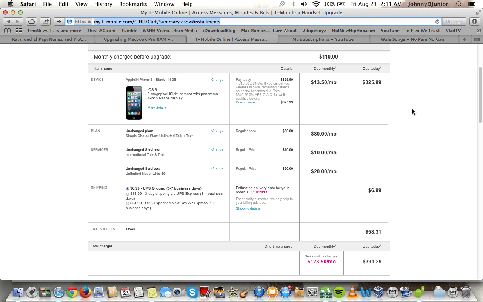
Task: Open the More details link under iPhone
Action: pyautogui.click(x=157, y=108)
